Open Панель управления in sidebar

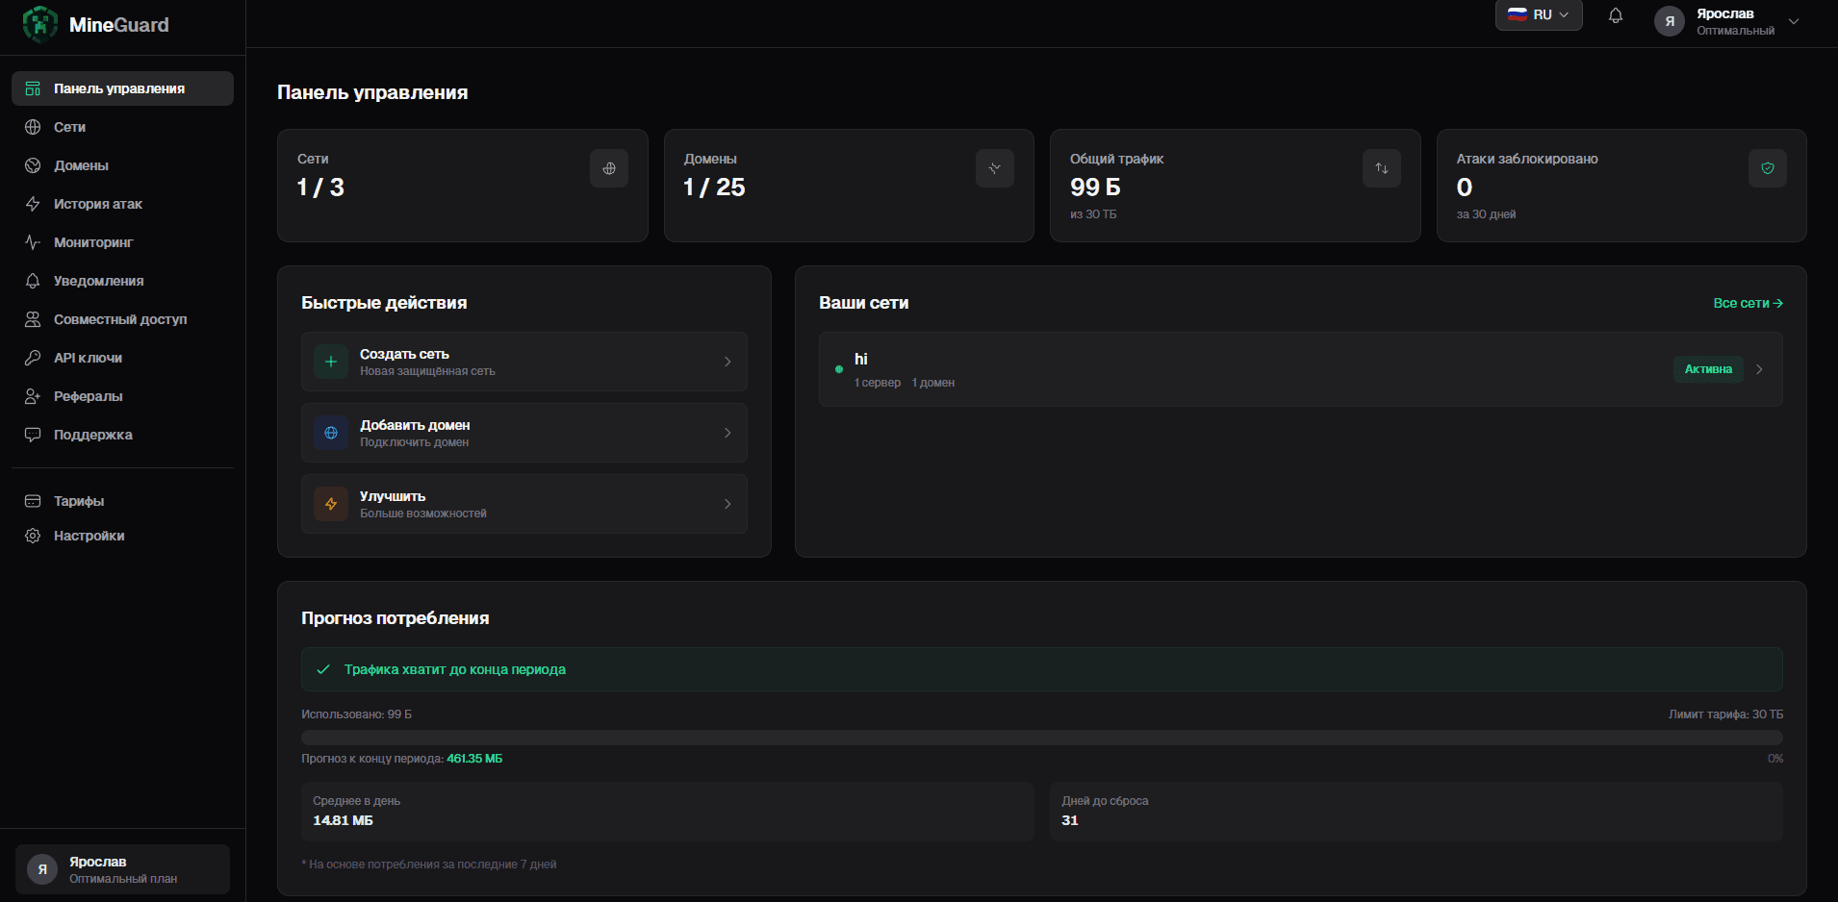tap(122, 88)
